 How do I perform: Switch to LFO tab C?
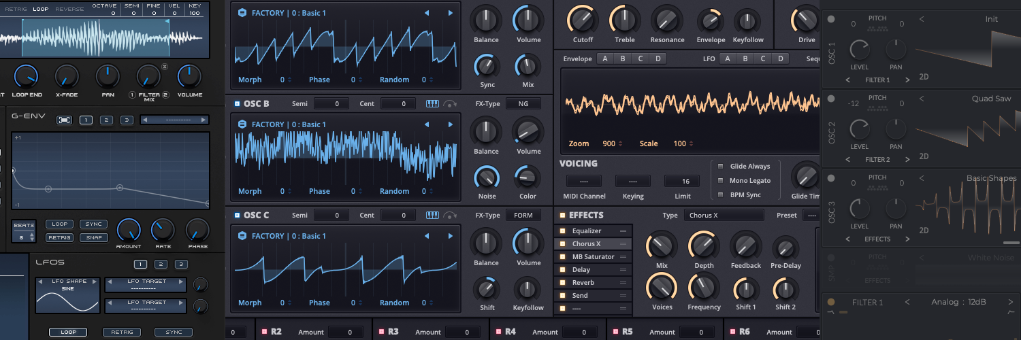click(763, 58)
